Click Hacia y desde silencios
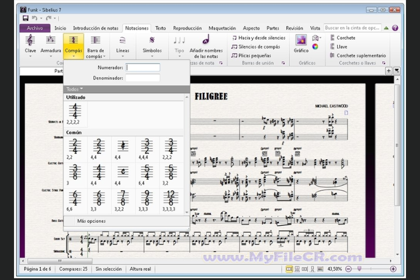Viewport: 420px width, 280px height. [258, 38]
